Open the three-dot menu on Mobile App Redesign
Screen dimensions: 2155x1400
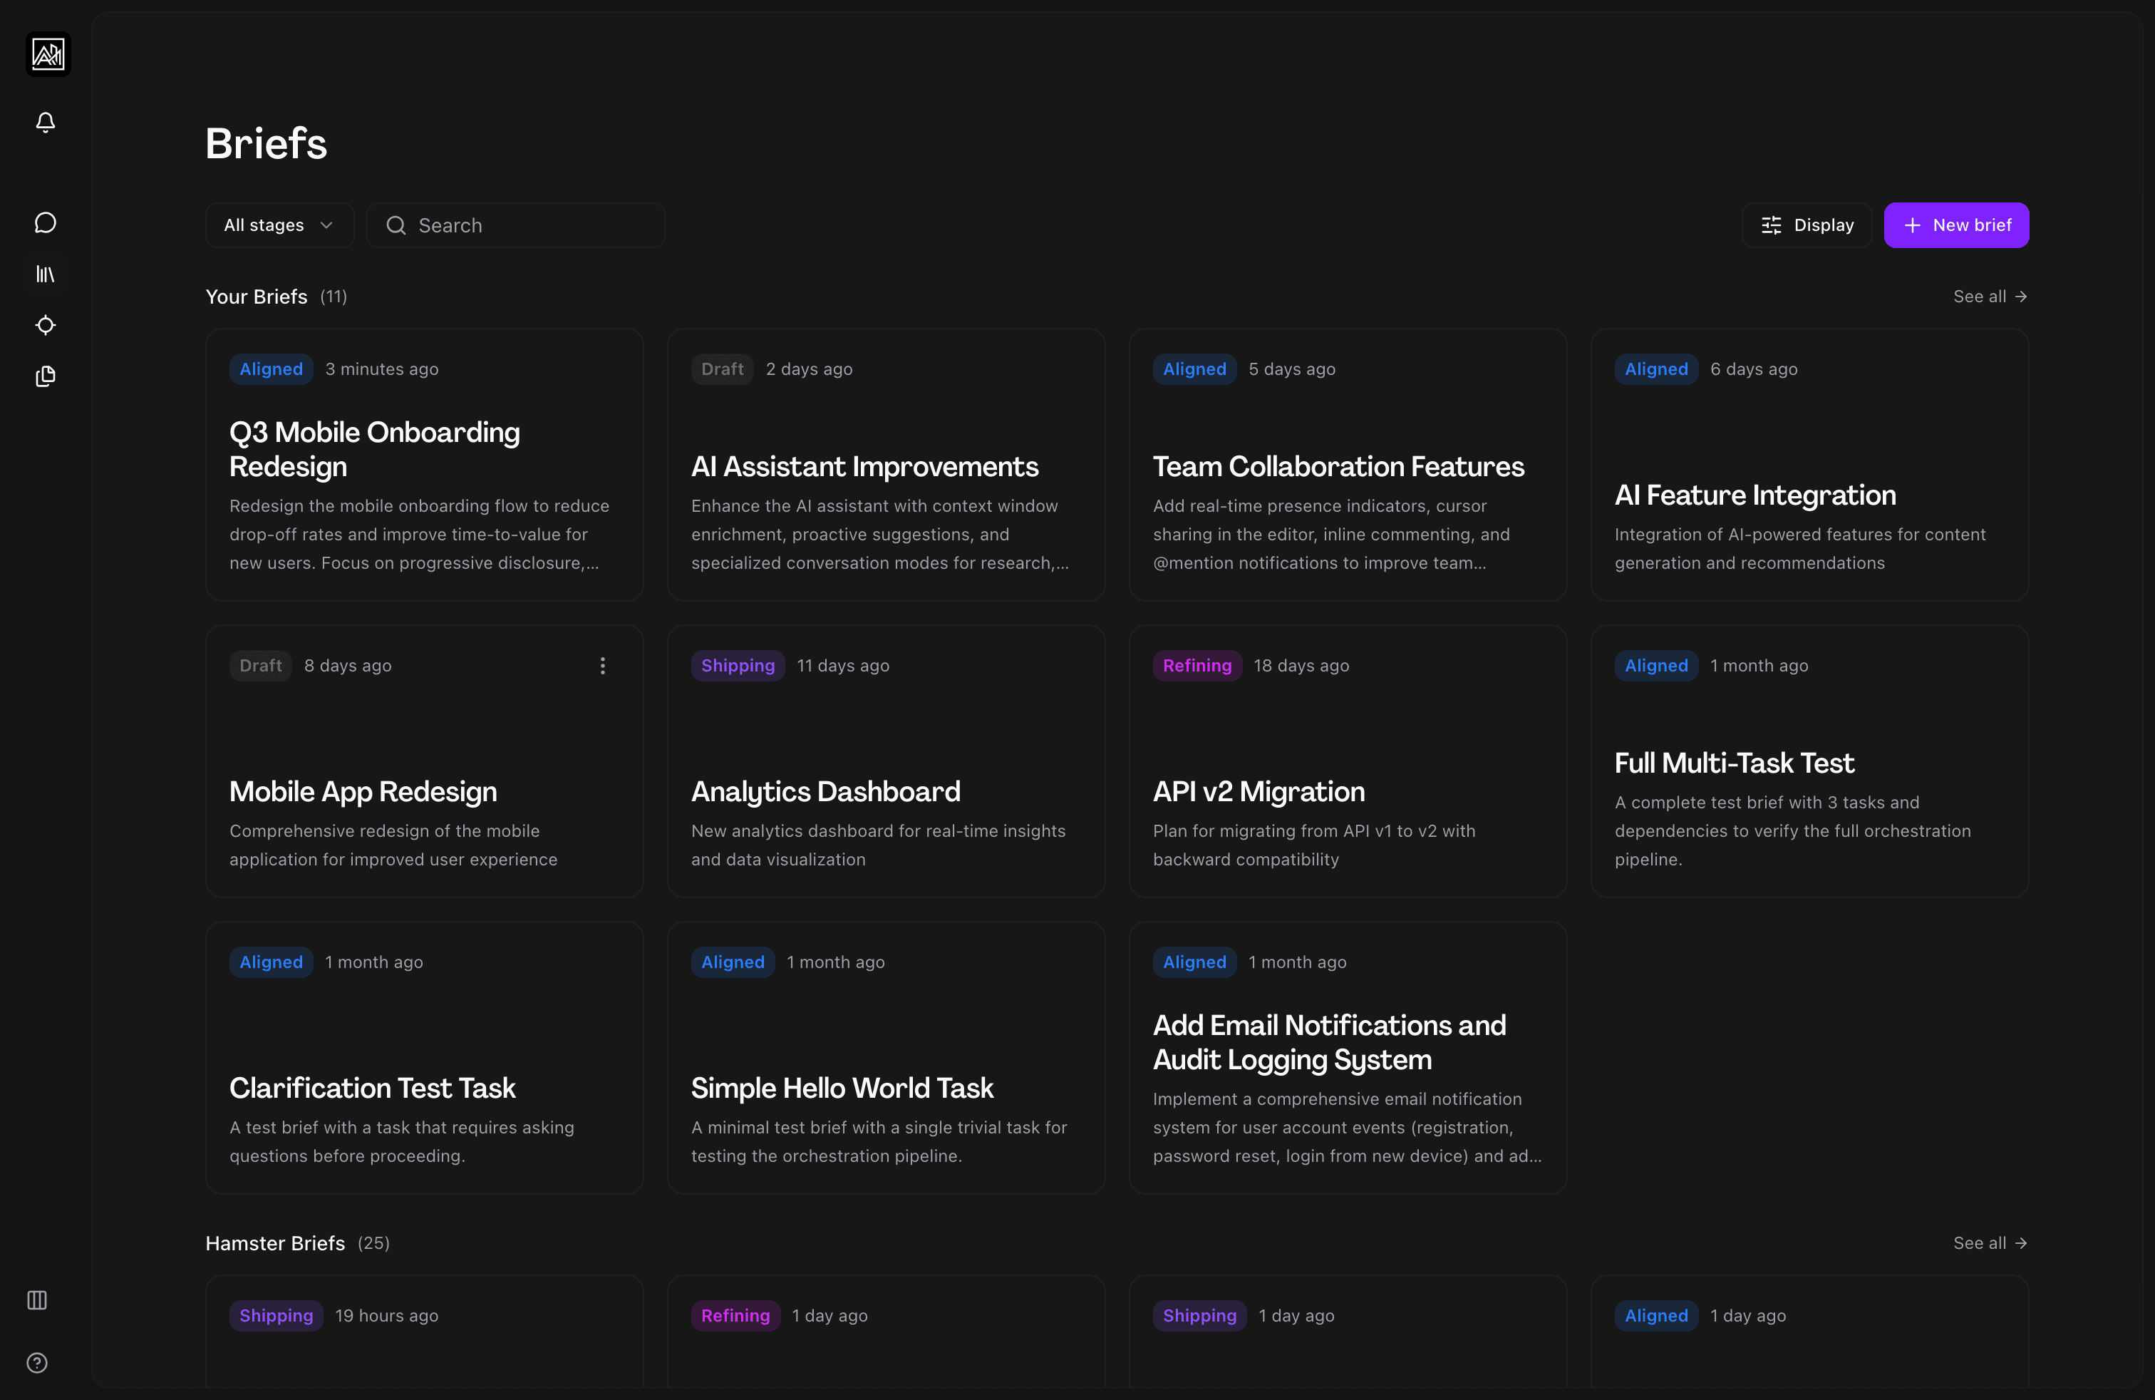(x=602, y=666)
